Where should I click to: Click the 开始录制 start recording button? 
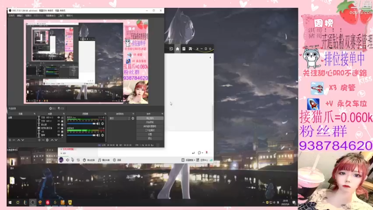tap(150, 122)
